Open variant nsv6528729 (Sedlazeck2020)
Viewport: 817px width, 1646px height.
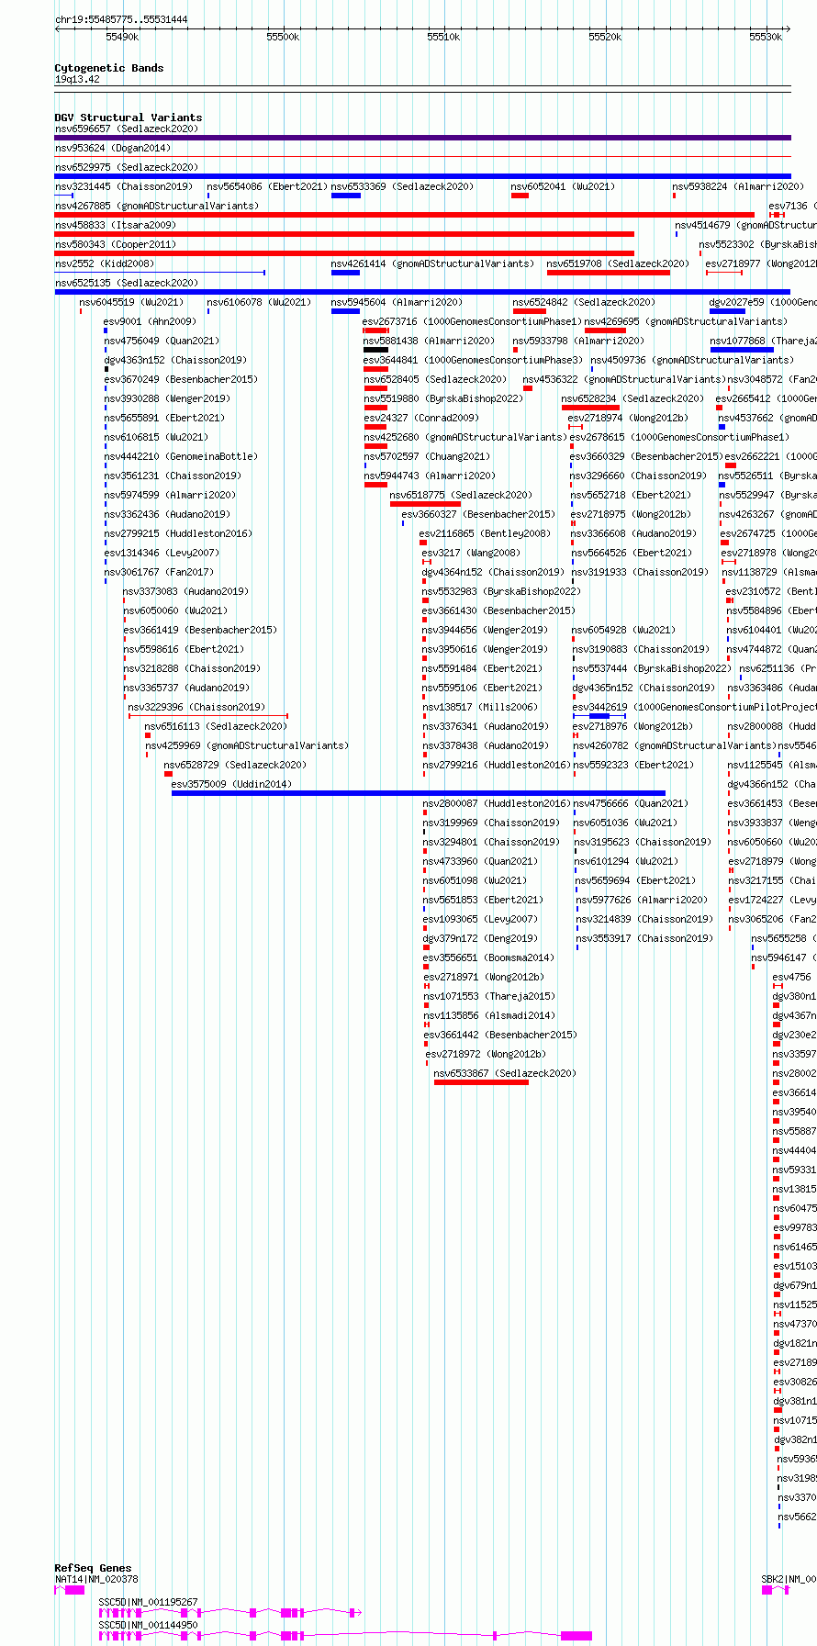[235, 765]
